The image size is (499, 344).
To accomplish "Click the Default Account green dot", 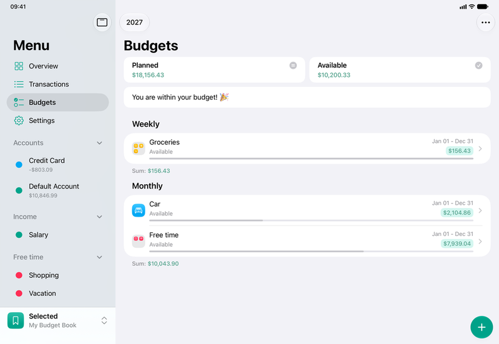I will click(19, 190).
